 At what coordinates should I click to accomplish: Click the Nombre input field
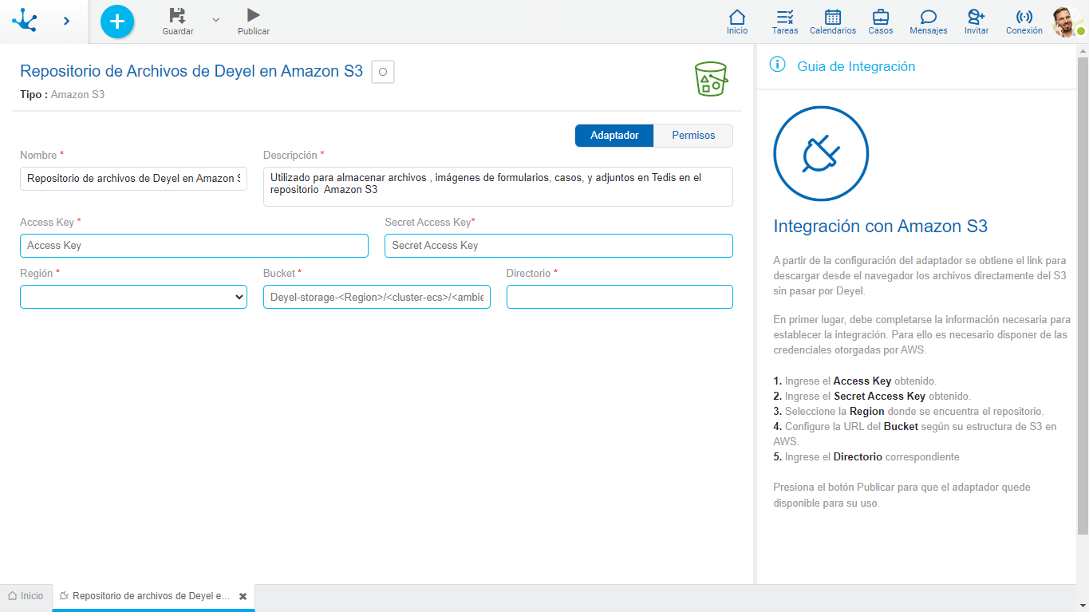(x=133, y=179)
